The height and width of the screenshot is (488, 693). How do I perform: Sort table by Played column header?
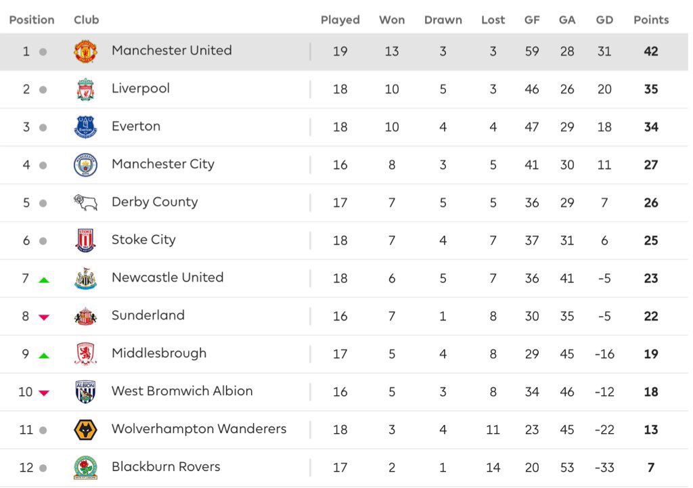click(x=340, y=20)
